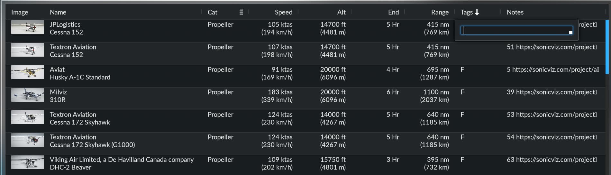This screenshot has height=175, width=611.
Task: Click the Tags sort descending arrow
Action: coord(477,12)
